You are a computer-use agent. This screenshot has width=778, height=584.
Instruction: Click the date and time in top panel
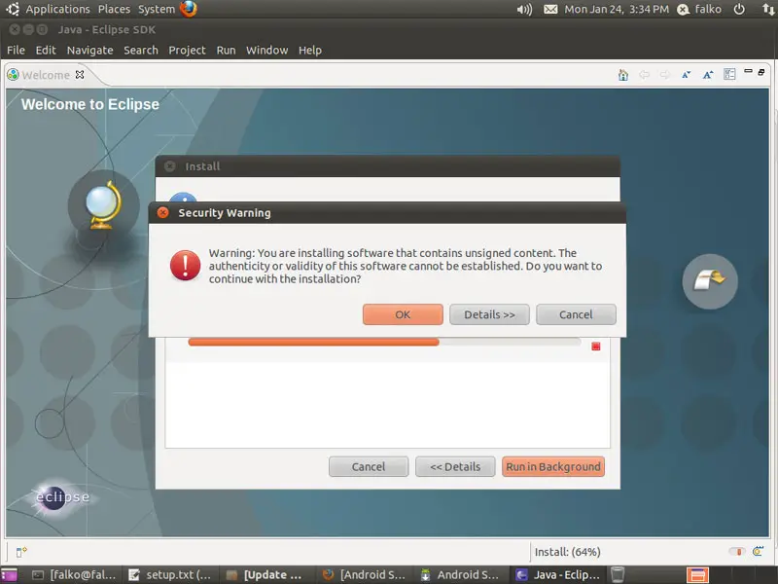click(617, 9)
